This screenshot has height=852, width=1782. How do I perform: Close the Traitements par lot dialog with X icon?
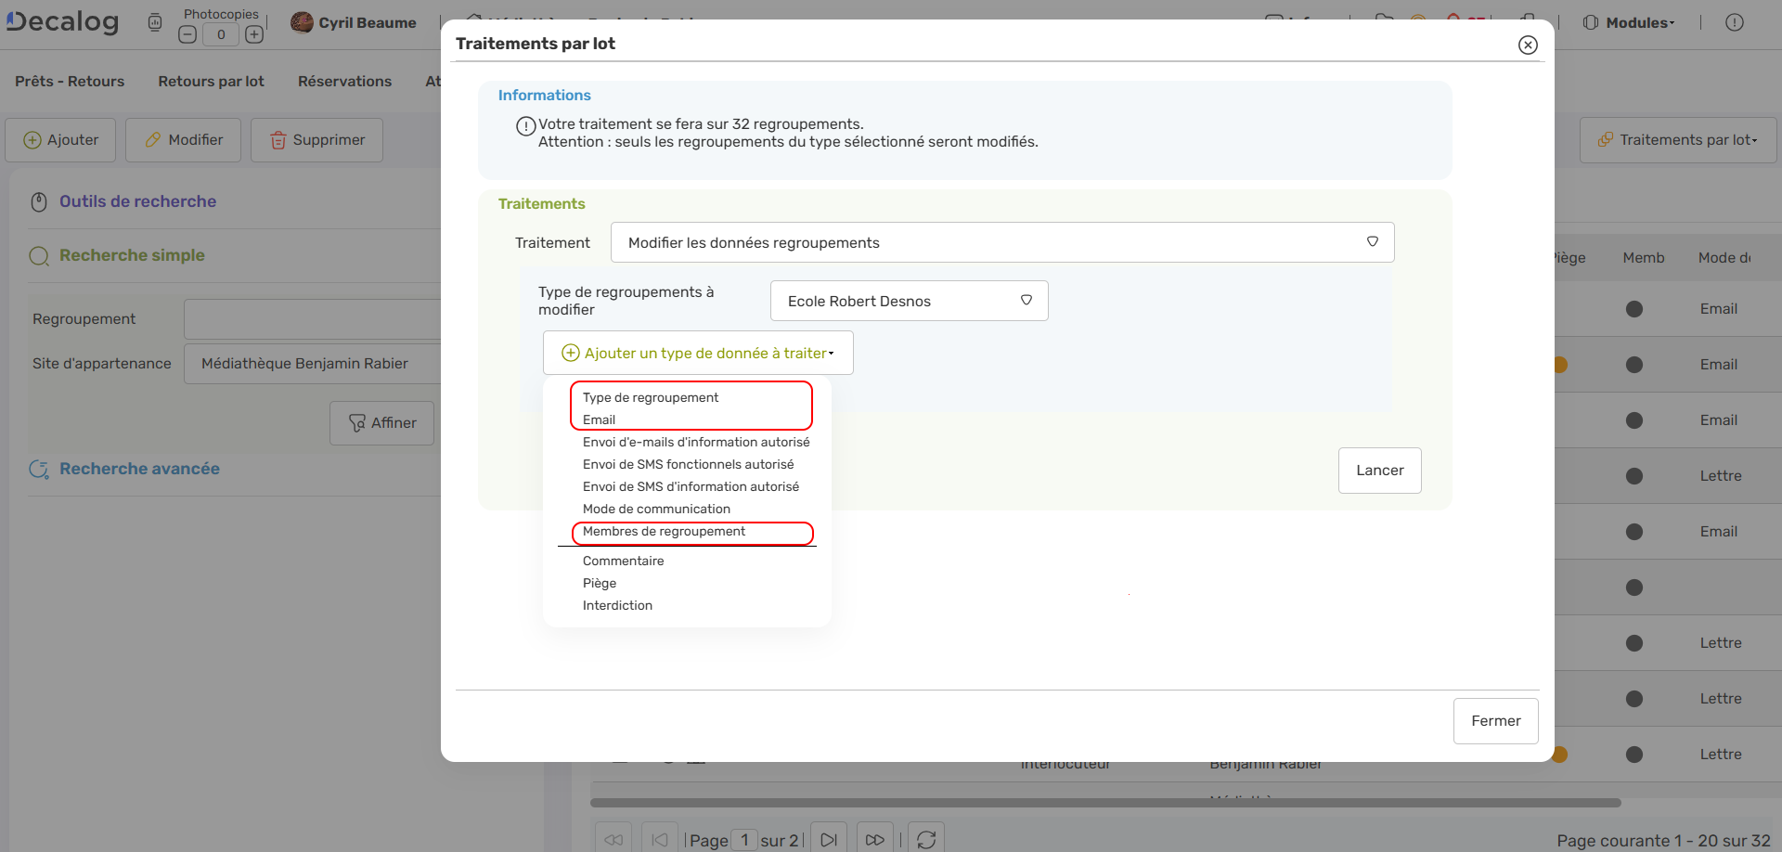pos(1528,45)
